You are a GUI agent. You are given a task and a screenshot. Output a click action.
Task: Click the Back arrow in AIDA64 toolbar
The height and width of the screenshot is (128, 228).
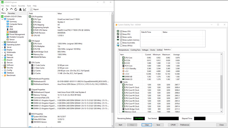[3, 9]
